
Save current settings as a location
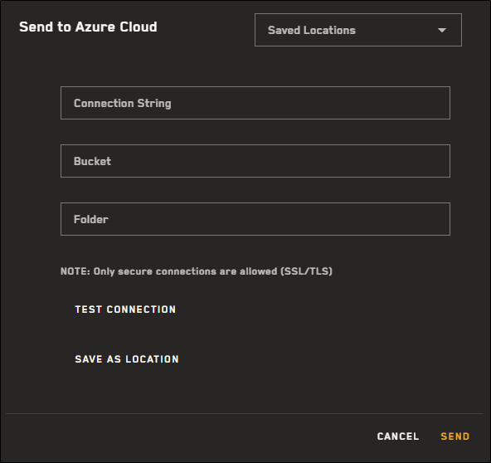[127, 359]
